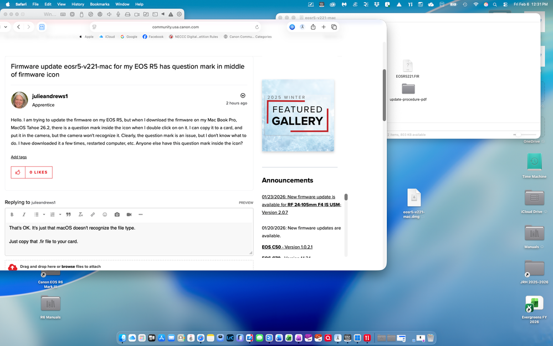
Task: Open EOS C50 Version 1.0.2.1 link
Action: (x=287, y=247)
